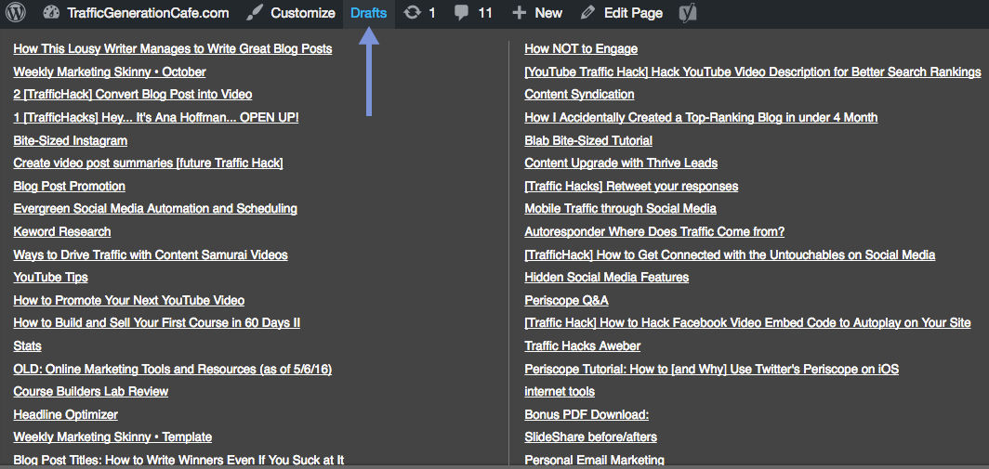Open the WordPress logo menu
The image size is (989, 469).
click(16, 13)
